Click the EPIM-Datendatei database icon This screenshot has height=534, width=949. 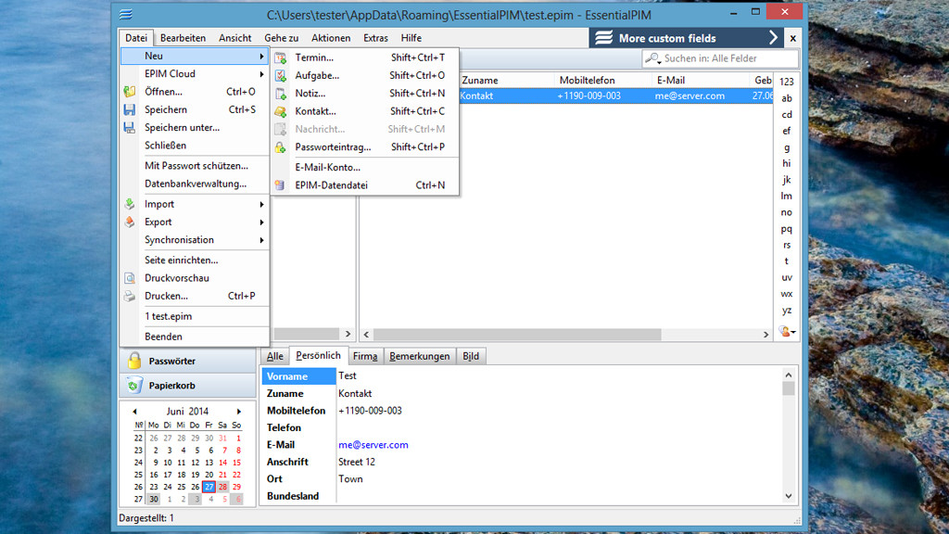coord(281,185)
